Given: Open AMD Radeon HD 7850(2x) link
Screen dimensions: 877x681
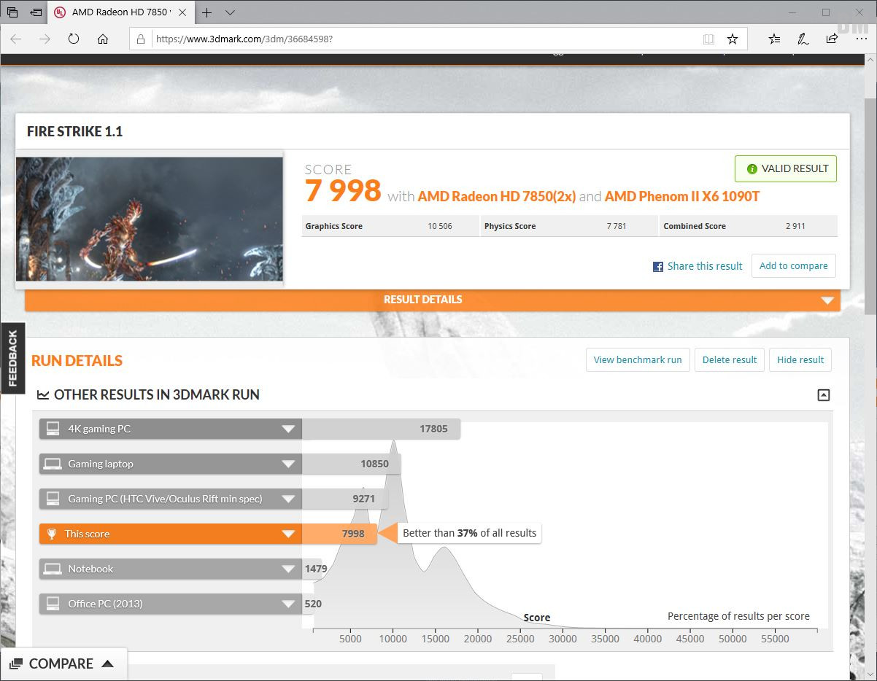Looking at the screenshot, I should click(x=497, y=196).
